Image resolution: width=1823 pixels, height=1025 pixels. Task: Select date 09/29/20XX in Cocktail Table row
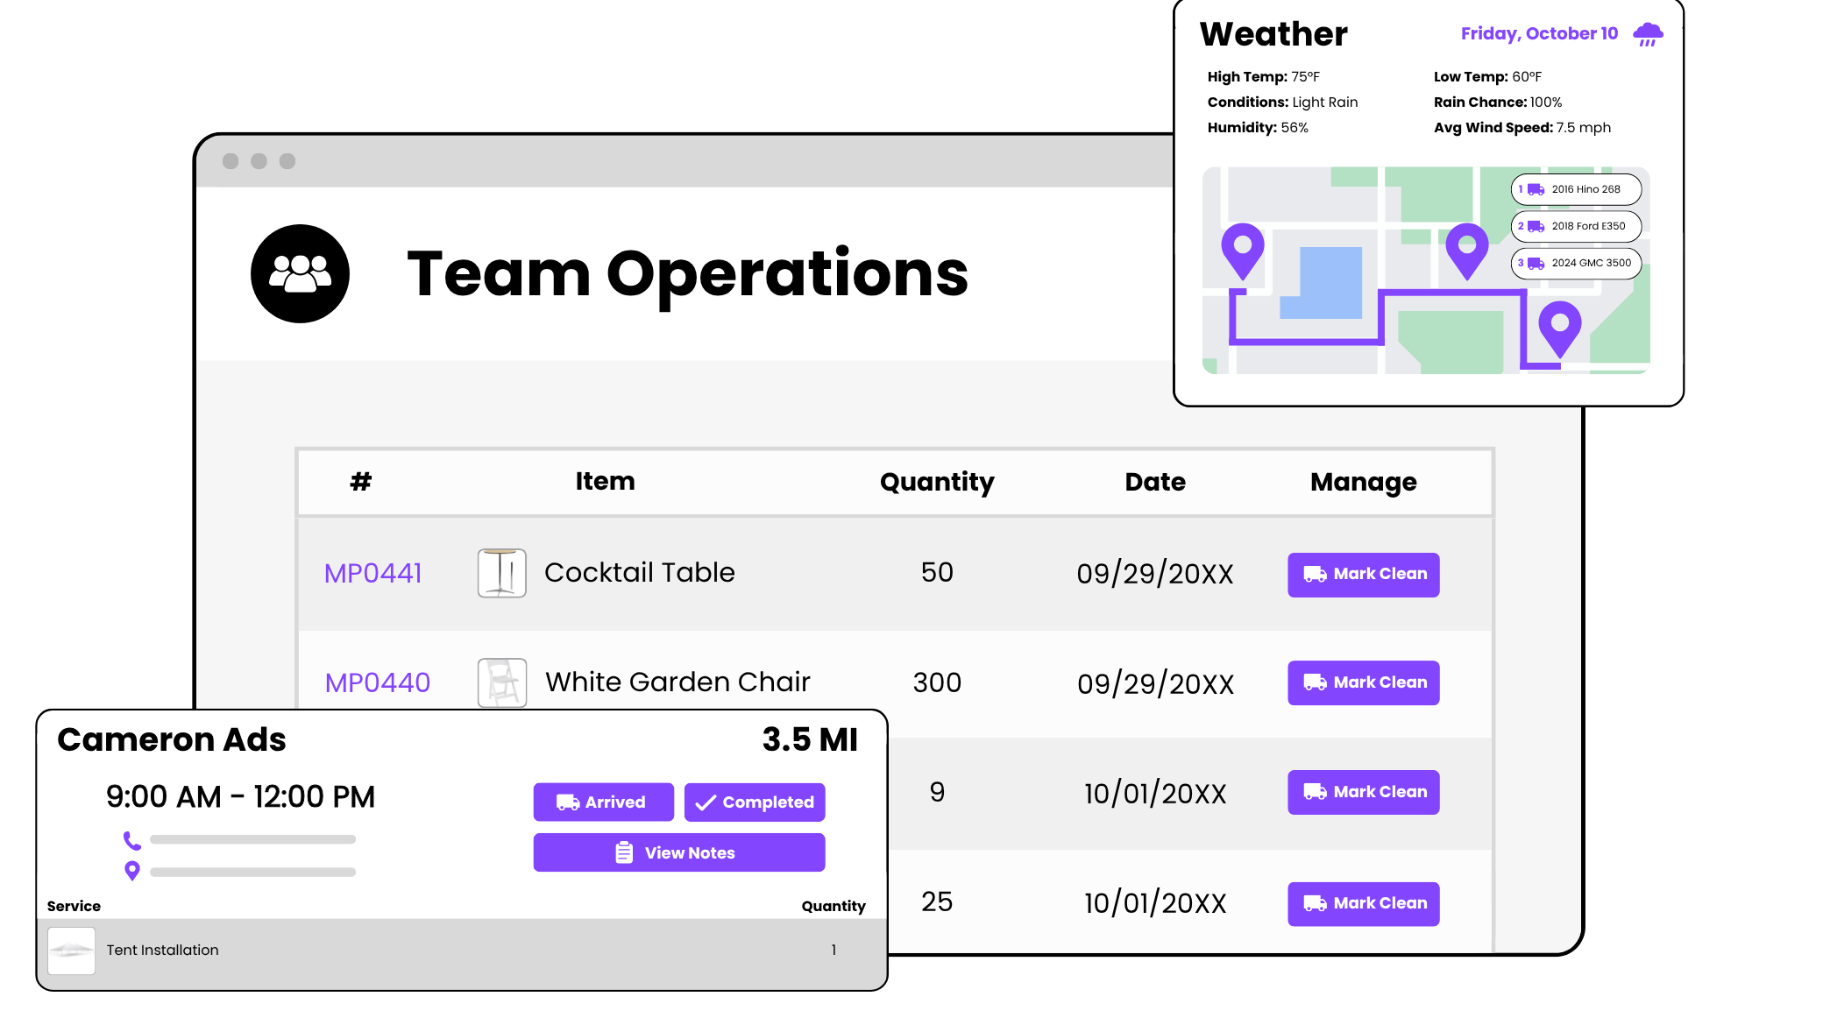(x=1155, y=574)
